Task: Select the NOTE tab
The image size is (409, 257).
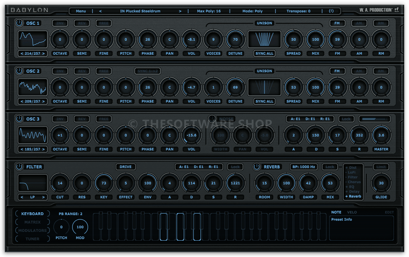Action: tap(336, 212)
